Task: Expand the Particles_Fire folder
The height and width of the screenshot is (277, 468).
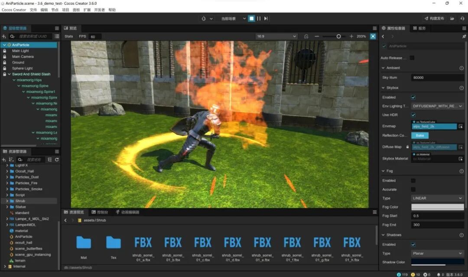Action: 7,183
